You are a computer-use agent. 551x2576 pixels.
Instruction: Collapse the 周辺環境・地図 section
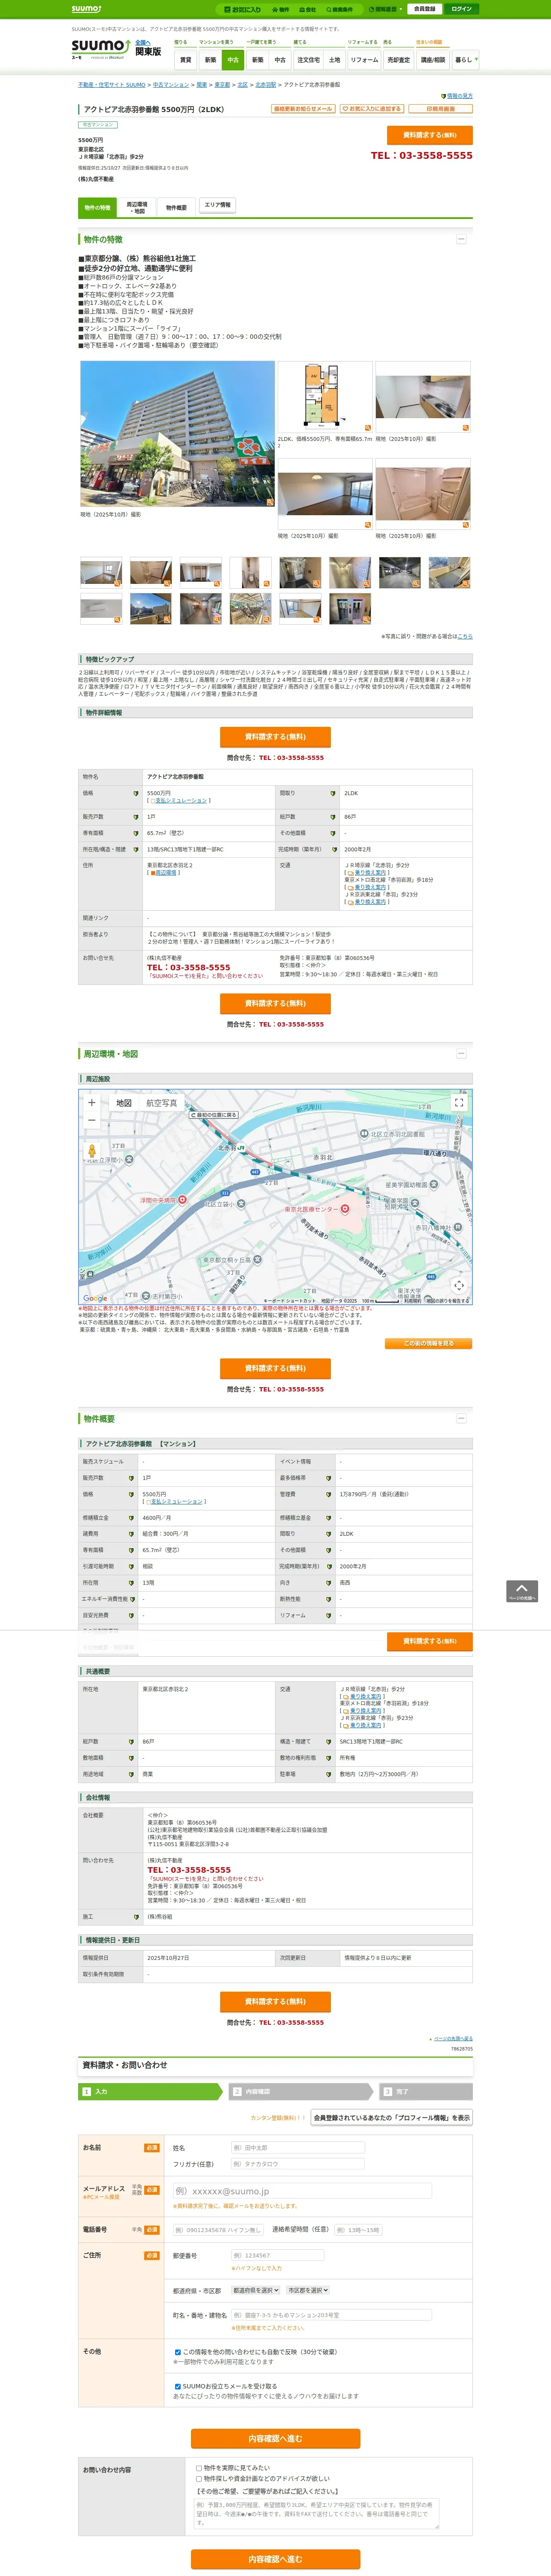coord(461,1053)
